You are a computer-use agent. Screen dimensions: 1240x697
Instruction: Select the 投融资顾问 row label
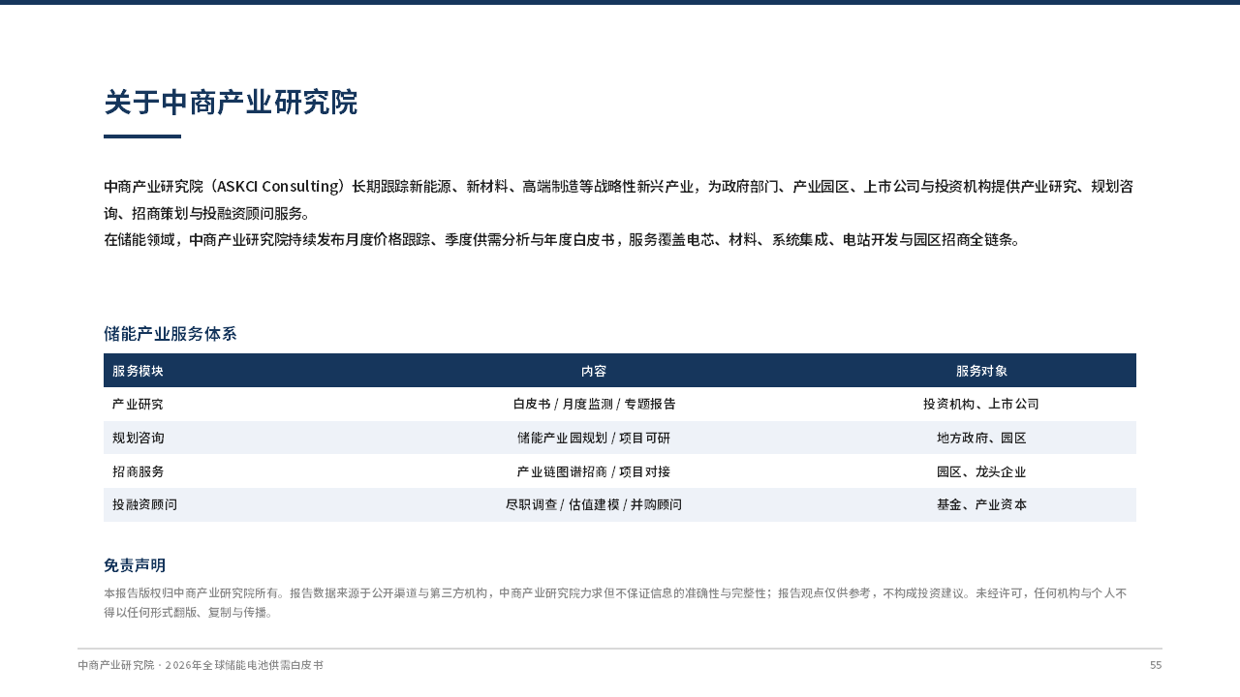(x=144, y=504)
